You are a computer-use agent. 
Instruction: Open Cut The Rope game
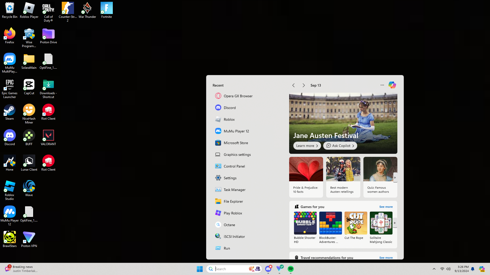tap(356, 226)
